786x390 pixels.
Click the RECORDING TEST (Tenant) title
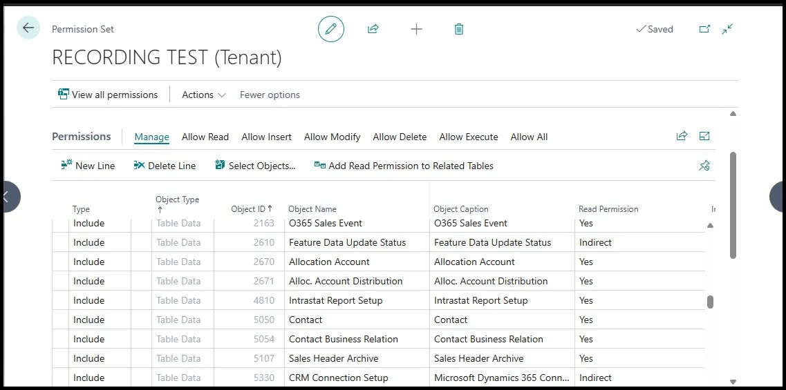167,58
